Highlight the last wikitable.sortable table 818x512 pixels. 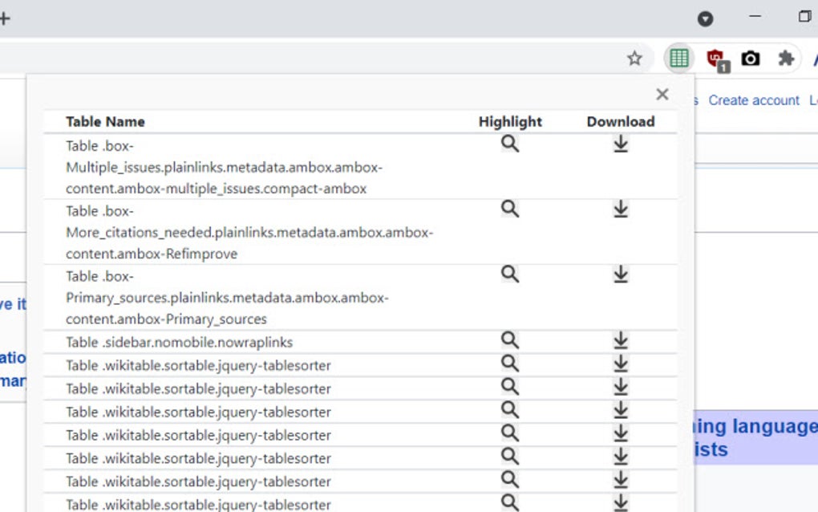tap(510, 504)
